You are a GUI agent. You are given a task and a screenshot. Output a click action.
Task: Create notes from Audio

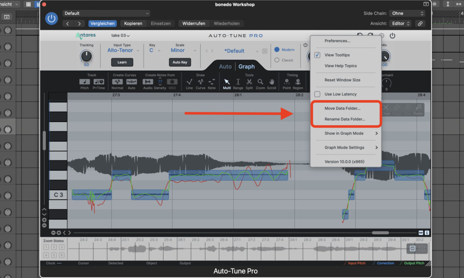pyautogui.click(x=148, y=81)
